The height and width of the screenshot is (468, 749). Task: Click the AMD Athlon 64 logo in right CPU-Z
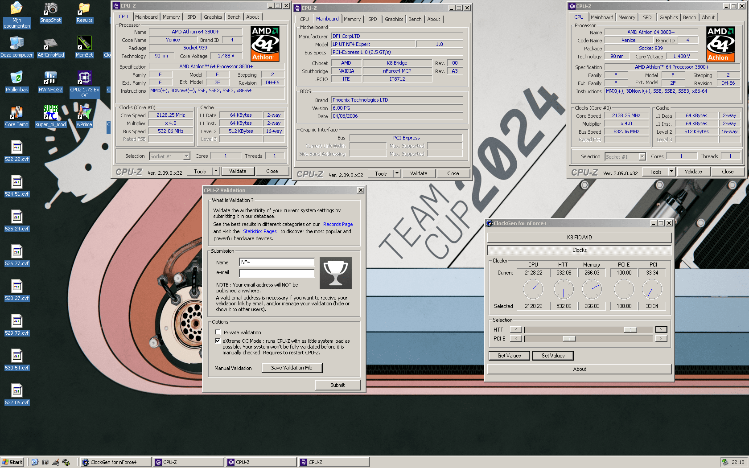721,44
